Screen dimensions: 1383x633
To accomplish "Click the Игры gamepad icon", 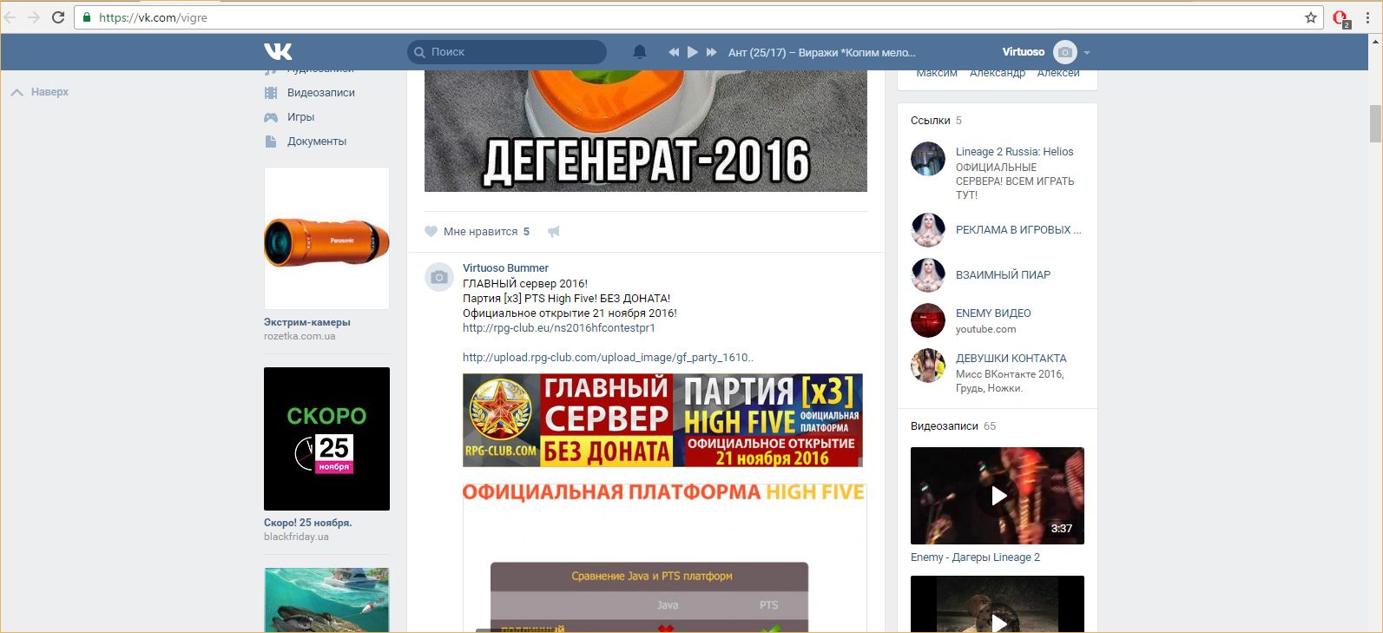I will pos(271,117).
